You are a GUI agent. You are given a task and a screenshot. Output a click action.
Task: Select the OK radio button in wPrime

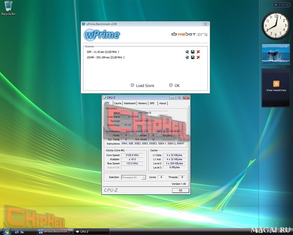pos(171,85)
